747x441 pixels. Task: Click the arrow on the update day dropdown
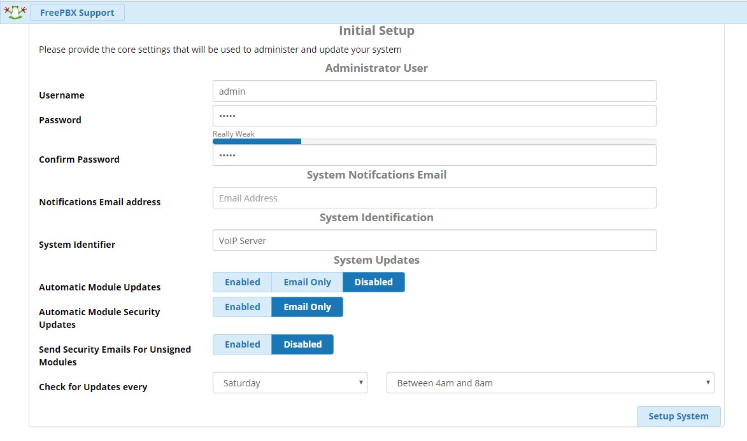coord(361,383)
